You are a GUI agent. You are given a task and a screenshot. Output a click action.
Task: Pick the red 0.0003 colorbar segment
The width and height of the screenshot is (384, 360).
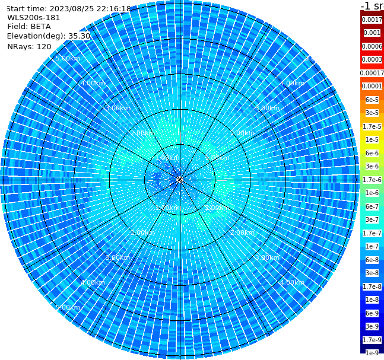pyautogui.click(x=372, y=60)
